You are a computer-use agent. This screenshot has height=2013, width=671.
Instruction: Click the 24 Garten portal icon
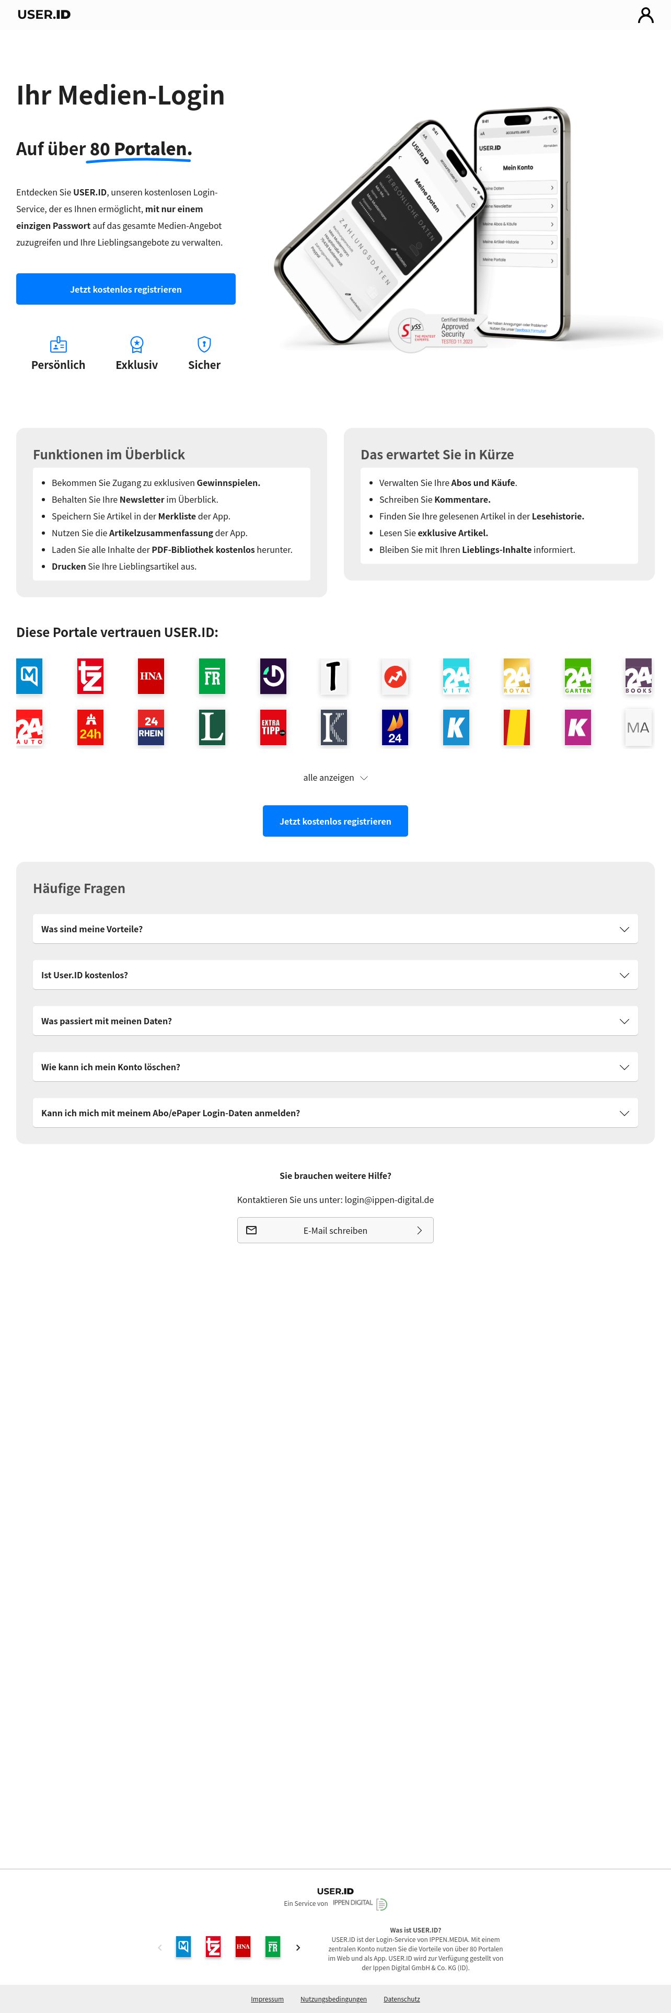(577, 677)
